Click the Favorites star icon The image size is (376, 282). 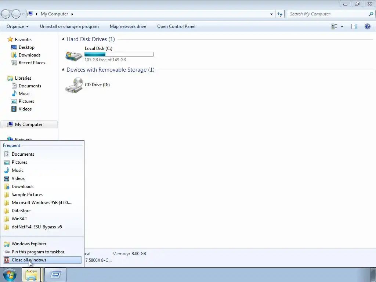click(x=10, y=39)
